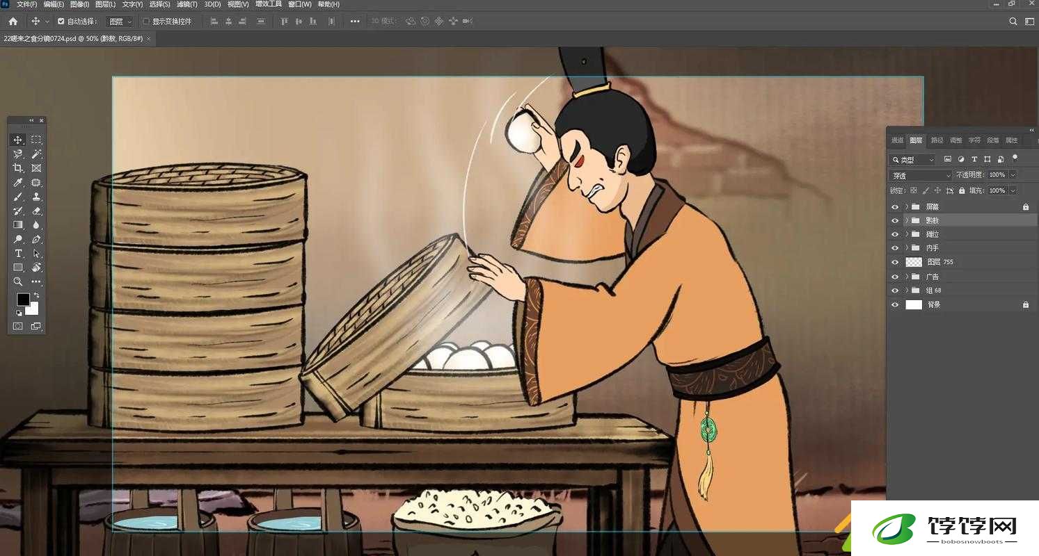Select the Magic Wand tool
The width and height of the screenshot is (1039, 556).
point(36,154)
